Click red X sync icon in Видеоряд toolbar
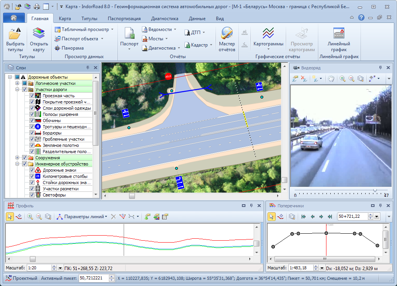This screenshot has height=286, width=397. pyautogui.click(x=304, y=79)
